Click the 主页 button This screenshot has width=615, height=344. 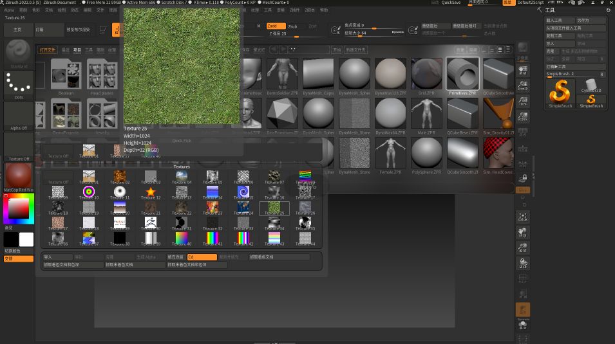pos(19,30)
